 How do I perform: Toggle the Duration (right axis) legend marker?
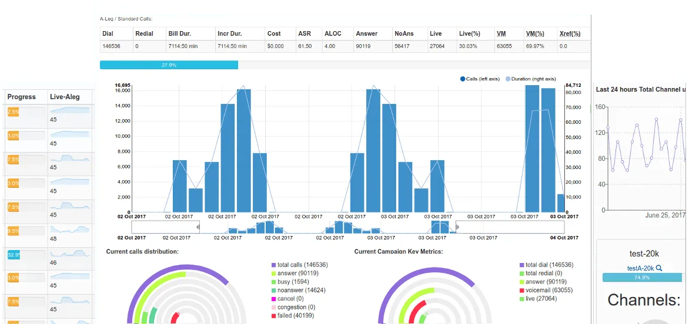tap(509, 79)
